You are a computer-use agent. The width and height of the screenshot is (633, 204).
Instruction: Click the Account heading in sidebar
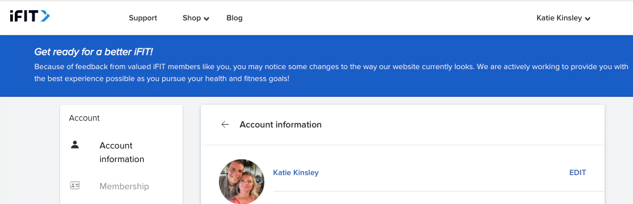pos(85,118)
